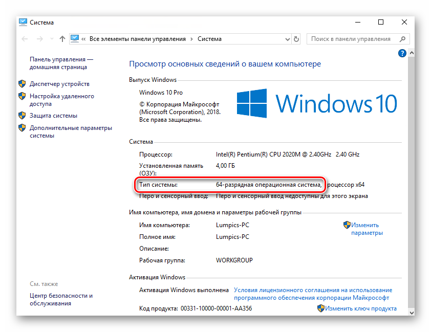Click the blue help question mark icon
The width and height of the screenshot is (431, 332).
(x=402, y=53)
